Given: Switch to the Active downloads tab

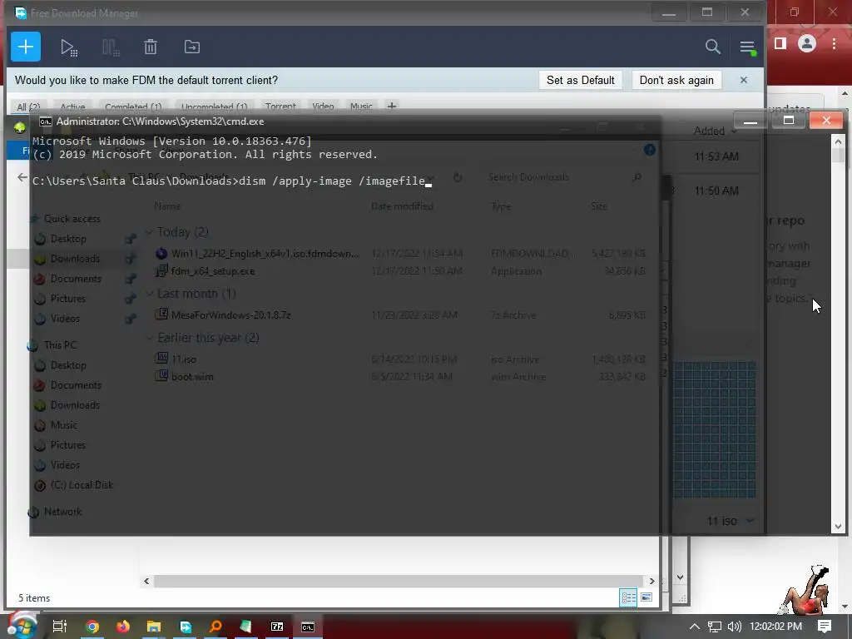Looking at the screenshot, I should [x=72, y=106].
